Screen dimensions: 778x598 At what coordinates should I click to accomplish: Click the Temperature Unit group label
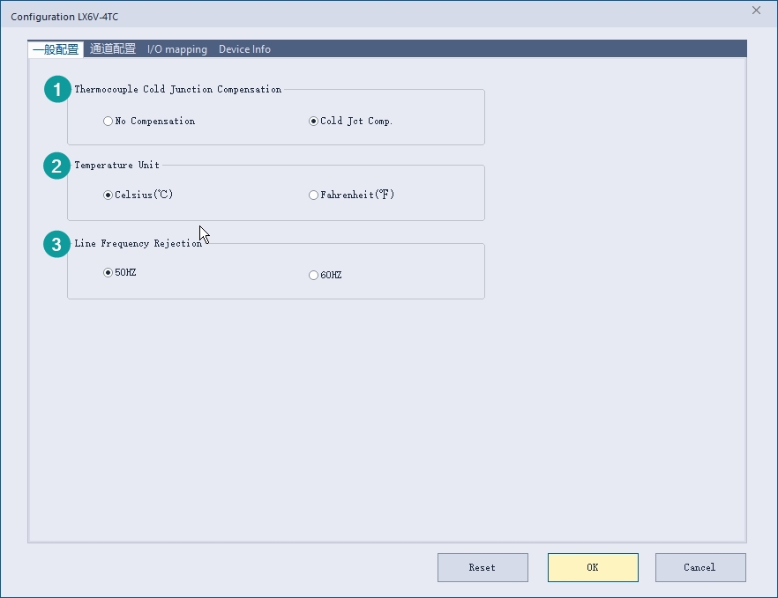point(116,165)
